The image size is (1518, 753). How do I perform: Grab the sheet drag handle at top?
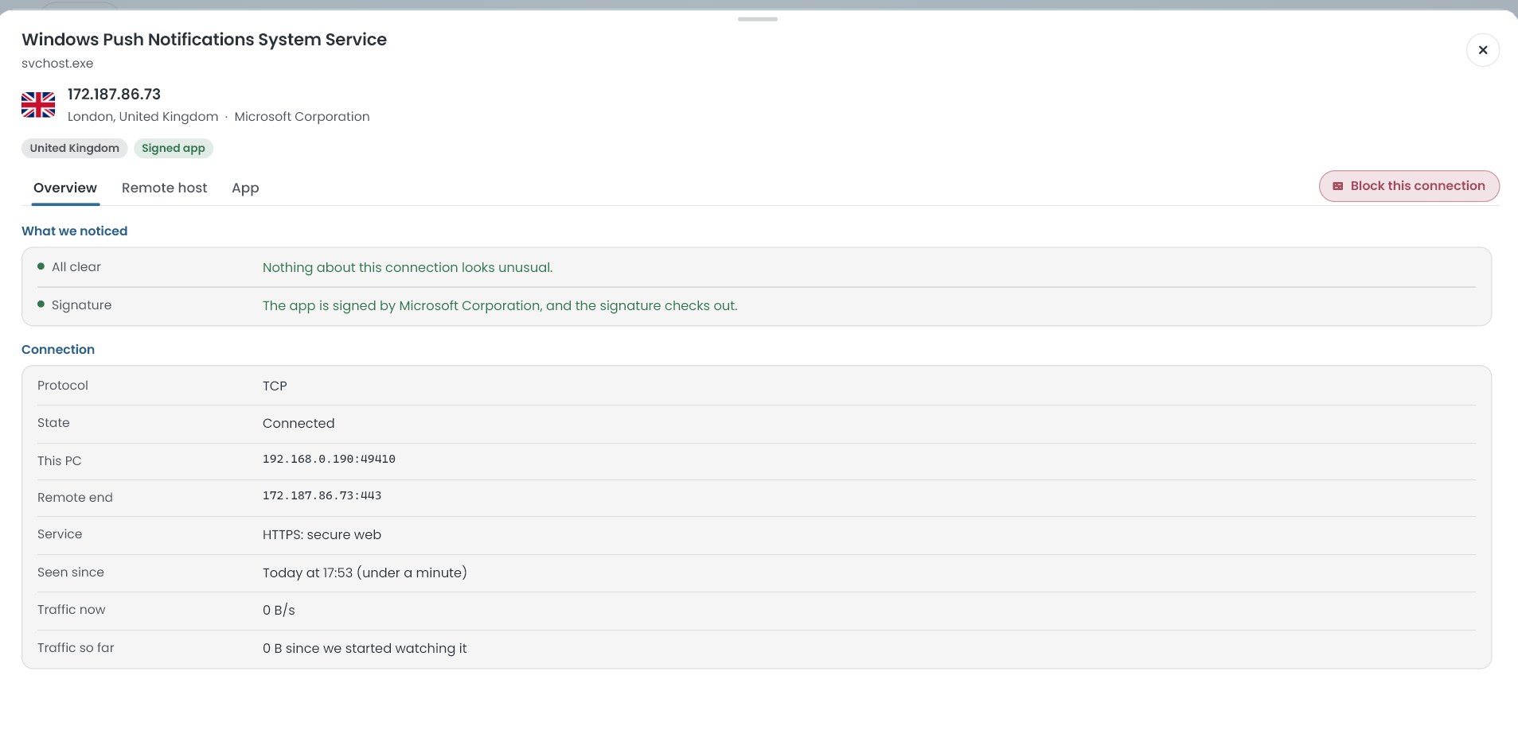pos(757,19)
